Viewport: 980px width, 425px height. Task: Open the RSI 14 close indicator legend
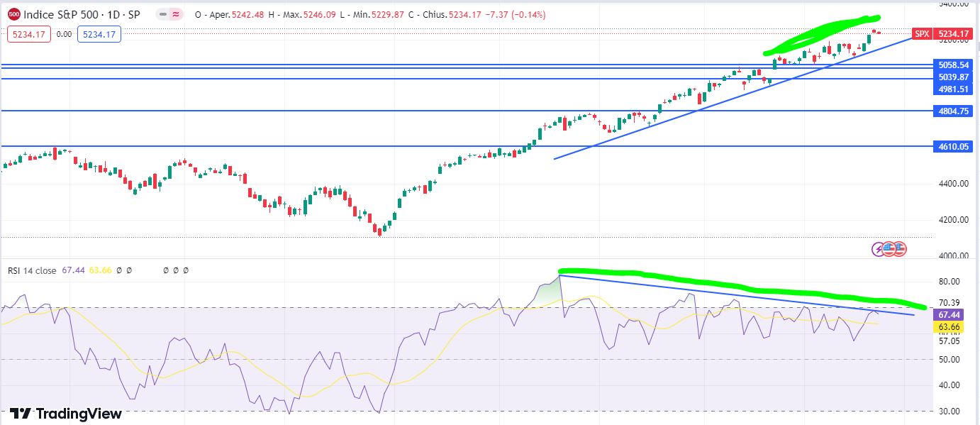pyautogui.click(x=33, y=270)
